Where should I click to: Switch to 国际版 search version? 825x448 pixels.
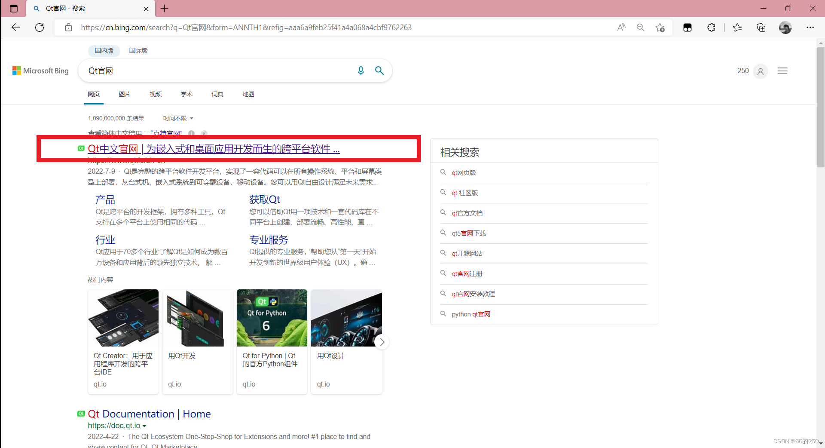(138, 50)
